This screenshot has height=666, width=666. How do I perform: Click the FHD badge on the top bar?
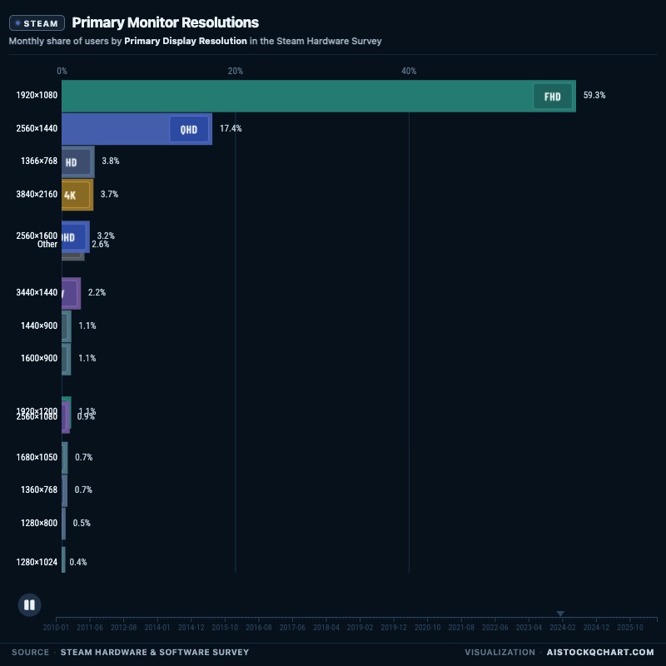tap(552, 97)
